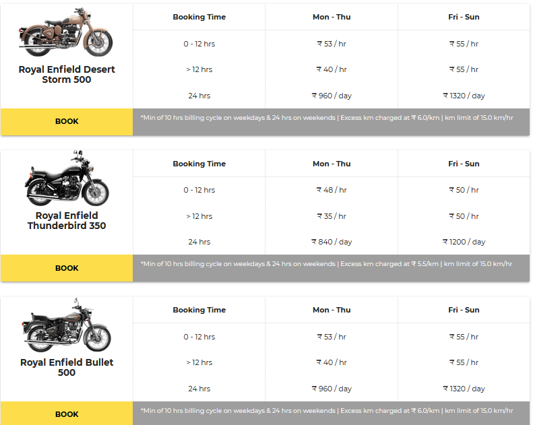Select Thunderbird ₹ 1200 / day weekend rate
The image size is (533, 425).
[x=464, y=242]
